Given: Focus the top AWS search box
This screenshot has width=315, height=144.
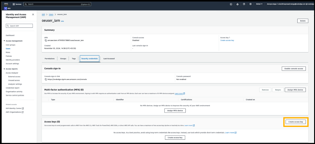Looking at the screenshot, I should pyautogui.click(x=57, y=4).
